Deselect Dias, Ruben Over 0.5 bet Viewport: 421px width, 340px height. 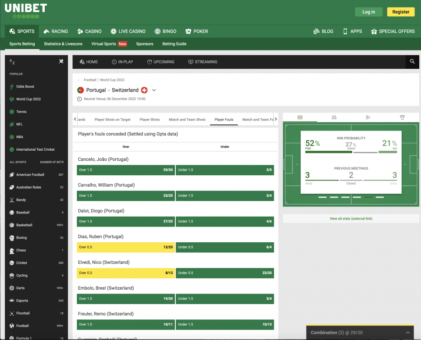126,247
